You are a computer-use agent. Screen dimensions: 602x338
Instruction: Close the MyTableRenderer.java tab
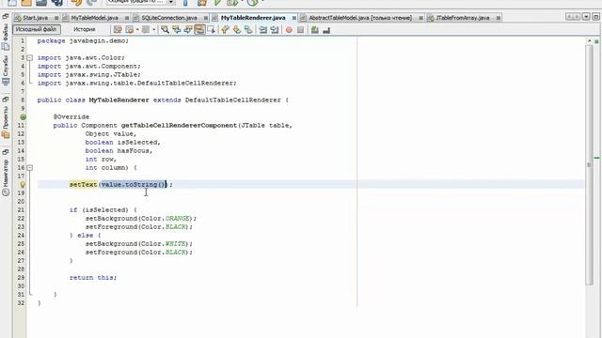294,18
